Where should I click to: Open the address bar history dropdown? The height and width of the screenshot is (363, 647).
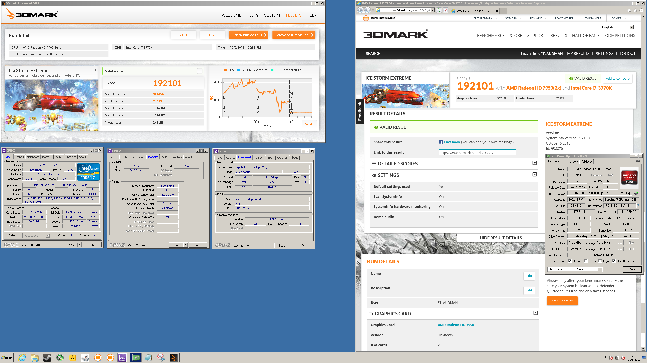click(x=433, y=10)
